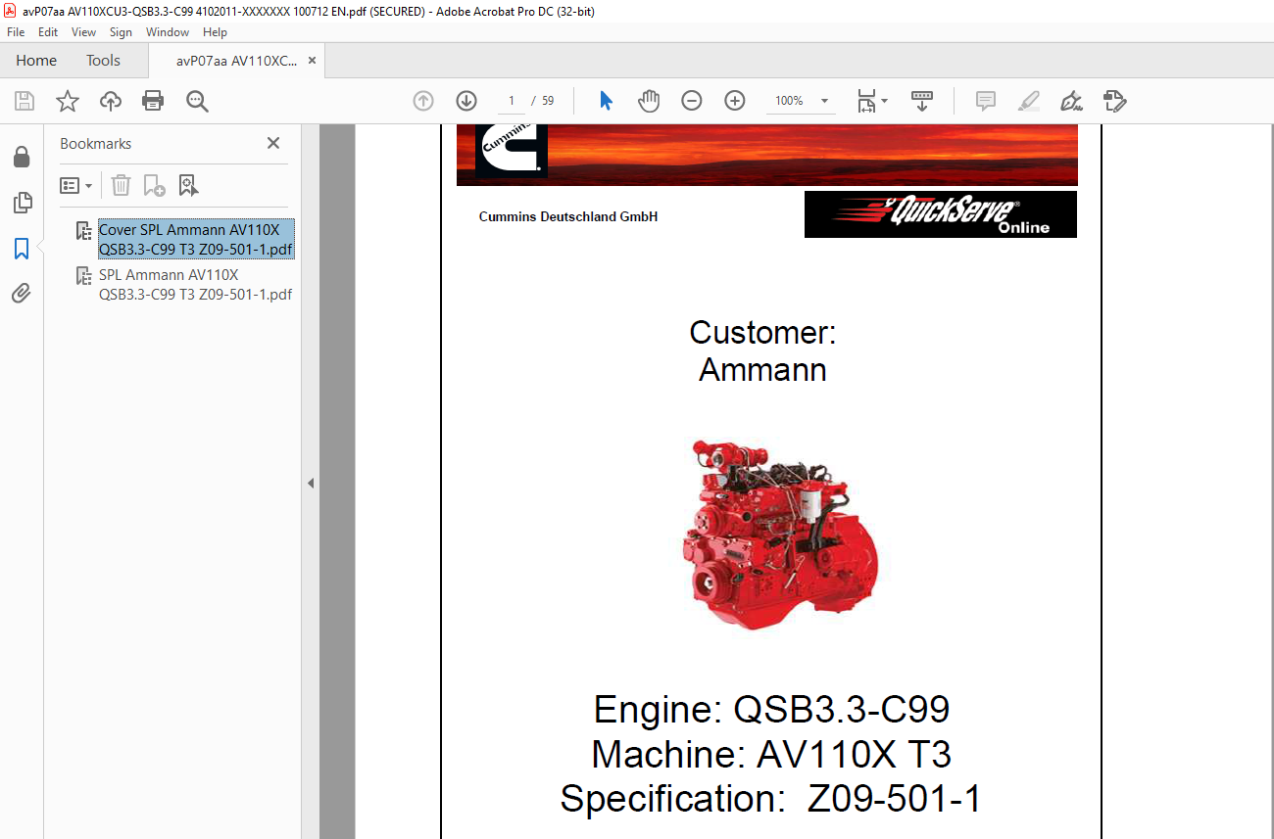Screen dimensions: 1274x839
Task: Print the document with printer icon
Action: coord(153,101)
